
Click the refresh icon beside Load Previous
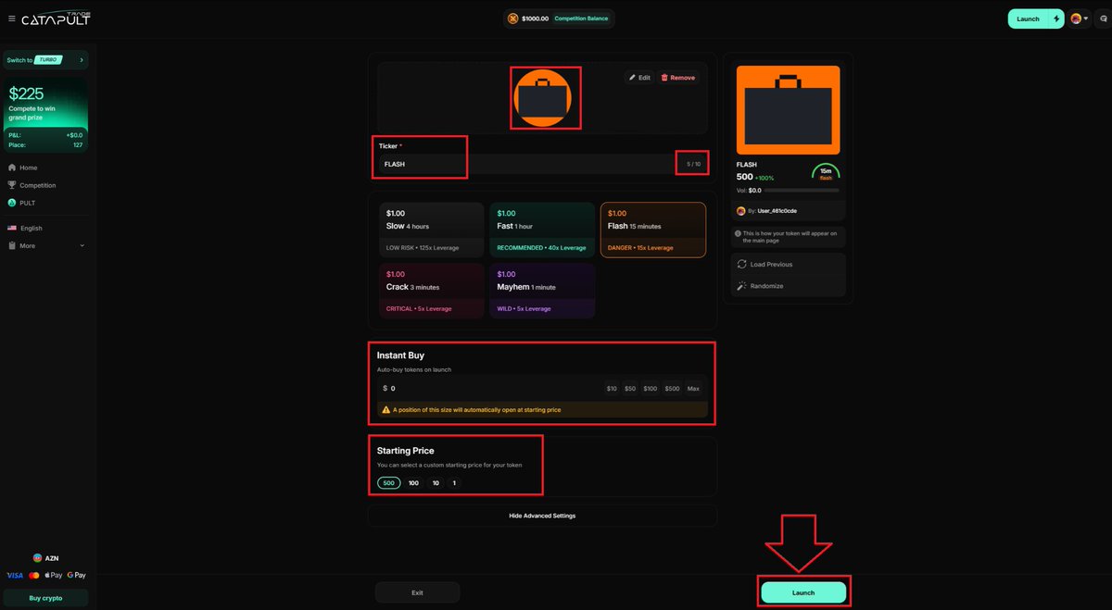742,265
